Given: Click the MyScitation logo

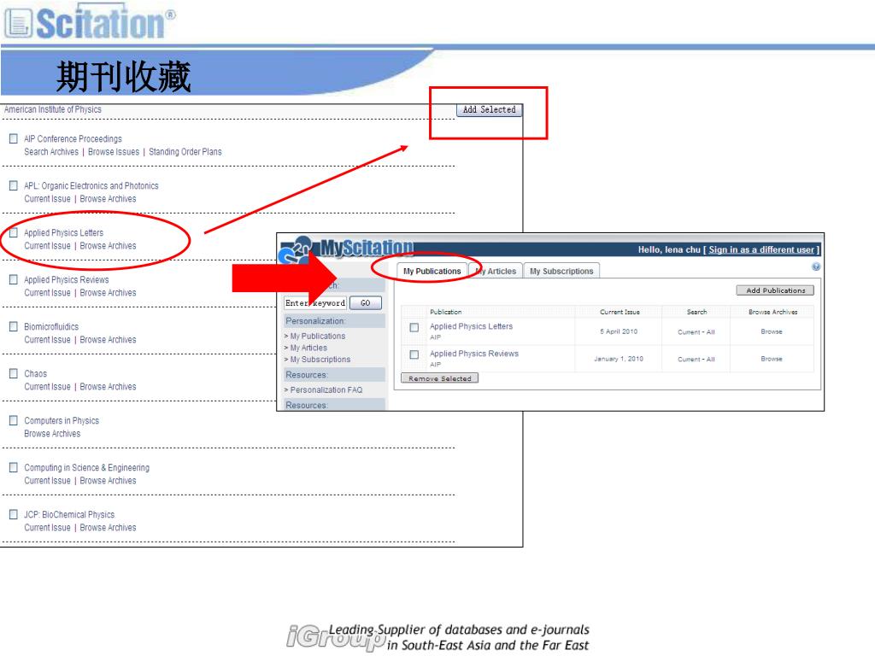Looking at the screenshot, I should click(x=347, y=248).
